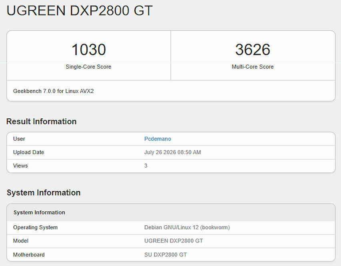This screenshot has height=266, width=341.
Task: Select the 1030 single-core score value
Action: [x=89, y=49]
